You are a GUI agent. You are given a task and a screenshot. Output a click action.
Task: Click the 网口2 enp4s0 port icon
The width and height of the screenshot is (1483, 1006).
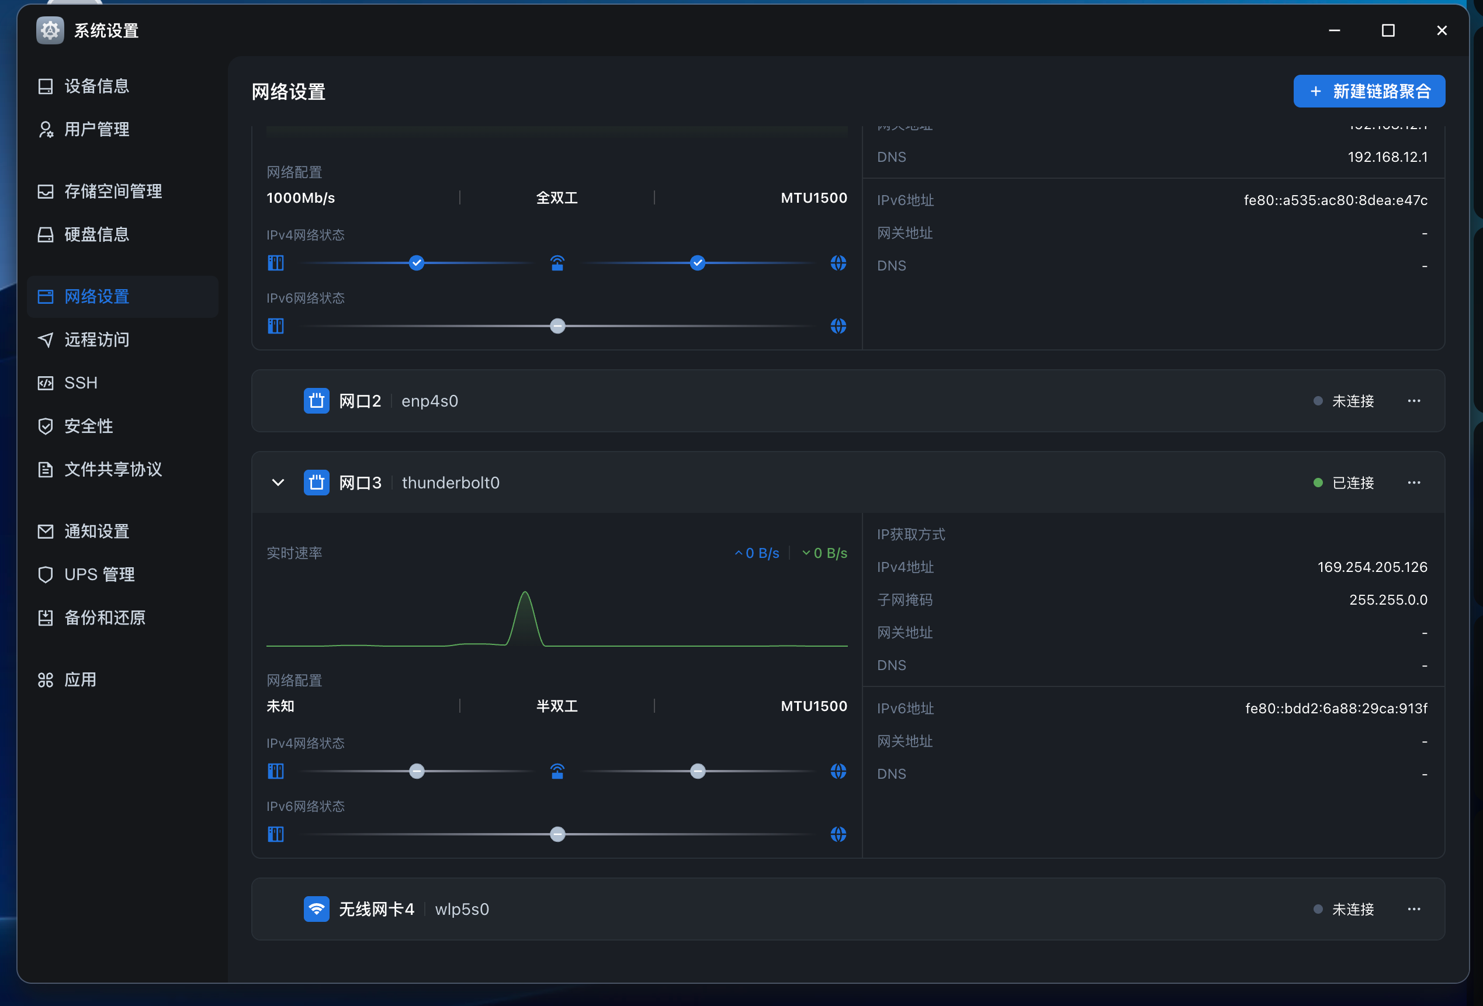(316, 401)
